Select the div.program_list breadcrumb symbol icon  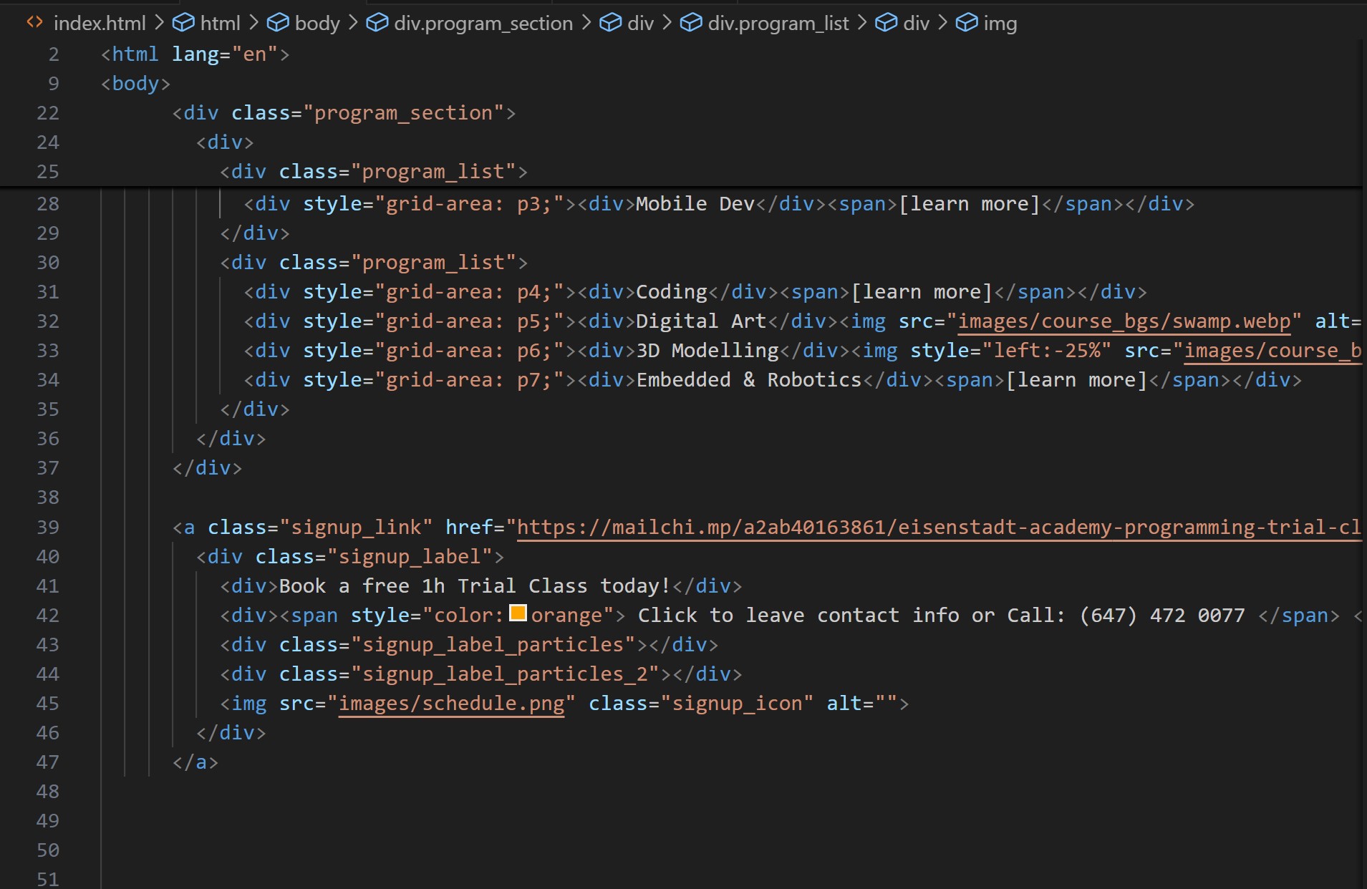[690, 23]
